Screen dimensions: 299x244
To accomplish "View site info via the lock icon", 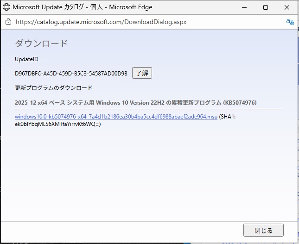I will (8, 22).
